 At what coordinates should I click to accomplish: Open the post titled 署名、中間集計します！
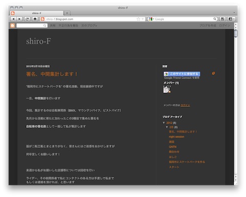[52, 74]
